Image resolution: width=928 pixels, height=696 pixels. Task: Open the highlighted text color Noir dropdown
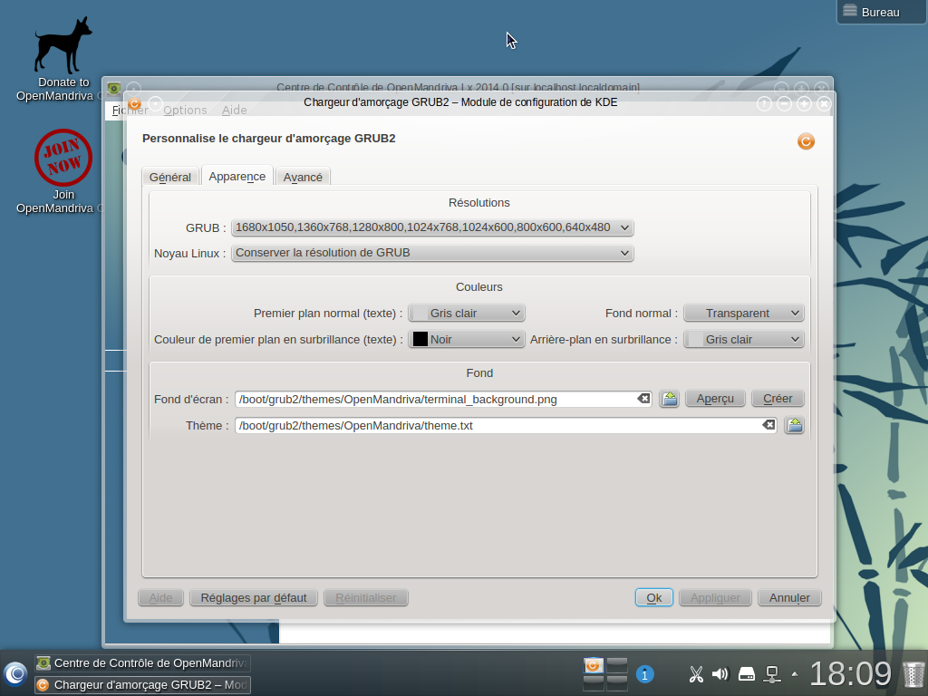coord(467,339)
